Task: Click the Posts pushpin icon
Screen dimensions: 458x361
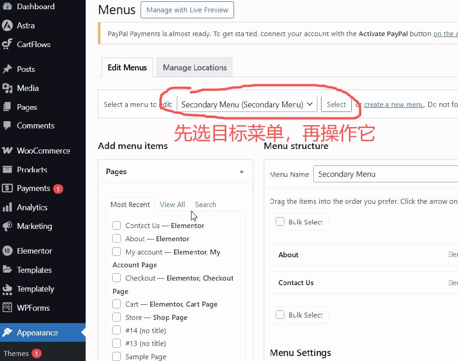Action: pyautogui.click(x=7, y=69)
